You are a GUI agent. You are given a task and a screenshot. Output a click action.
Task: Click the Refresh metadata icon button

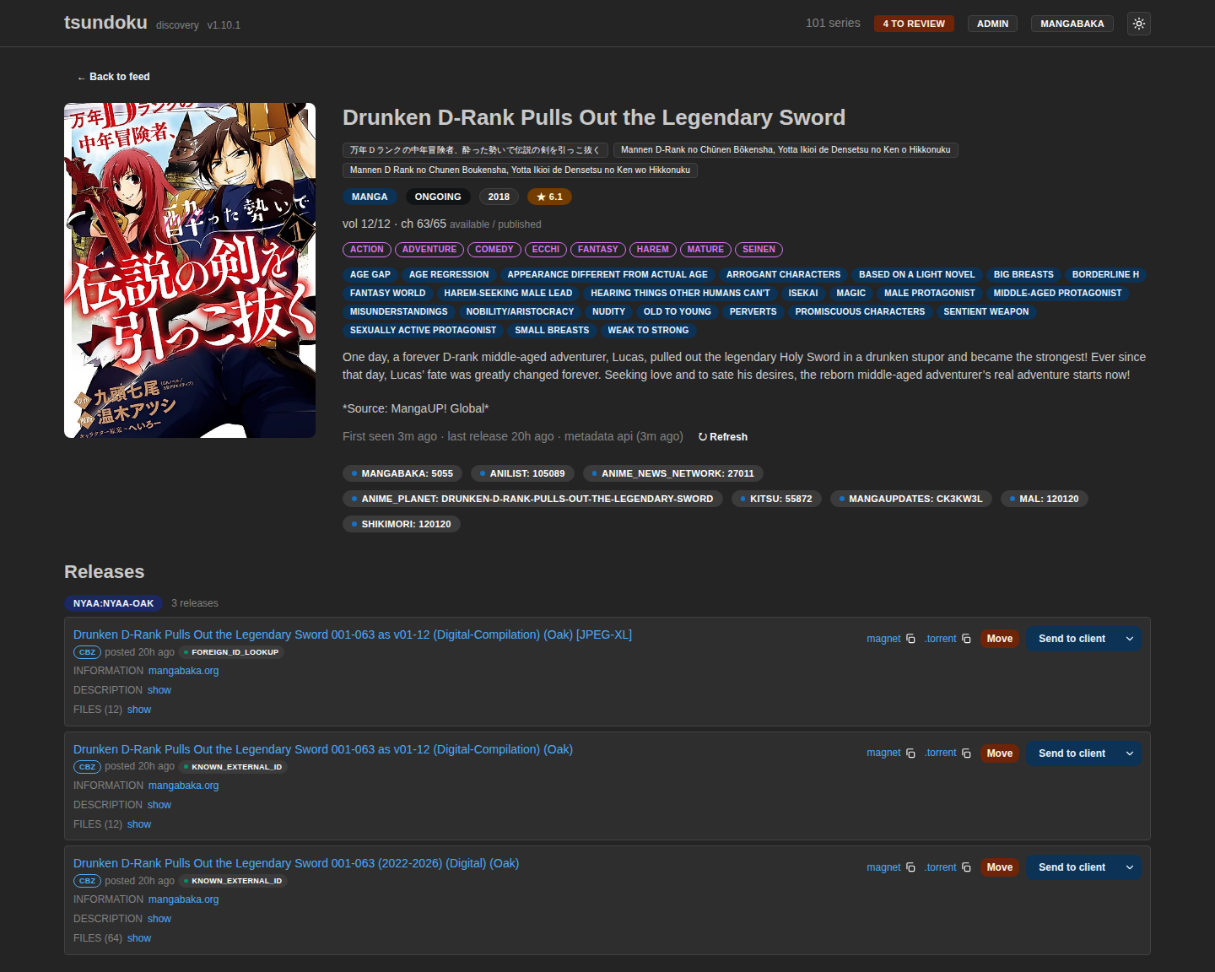723,437
